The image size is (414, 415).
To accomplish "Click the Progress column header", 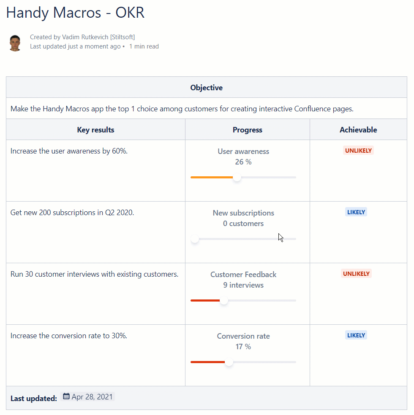I will pyautogui.click(x=247, y=130).
